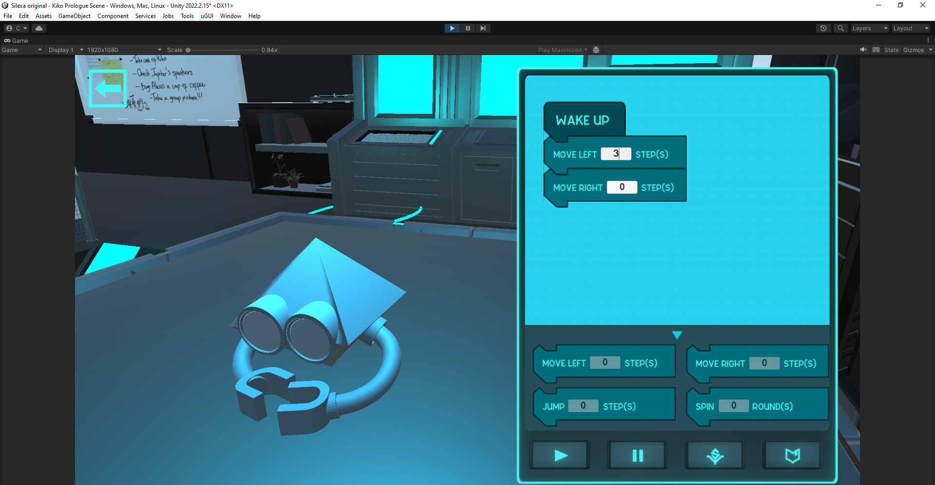The width and height of the screenshot is (935, 485).
Task: Edit step count in program MOVE RIGHT block
Action: pyautogui.click(x=622, y=187)
